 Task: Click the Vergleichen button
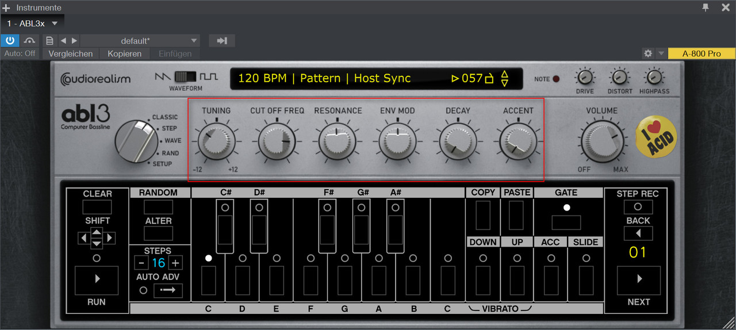tap(71, 53)
